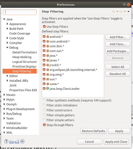Open the preferences page view menu arrow

129,12
